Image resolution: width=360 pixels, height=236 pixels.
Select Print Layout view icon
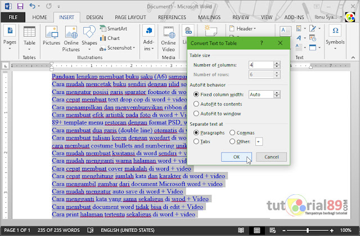(x=256, y=230)
